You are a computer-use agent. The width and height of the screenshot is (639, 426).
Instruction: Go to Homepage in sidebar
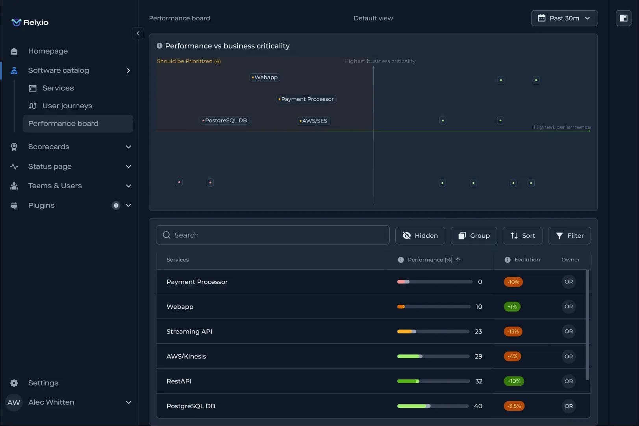coord(48,51)
